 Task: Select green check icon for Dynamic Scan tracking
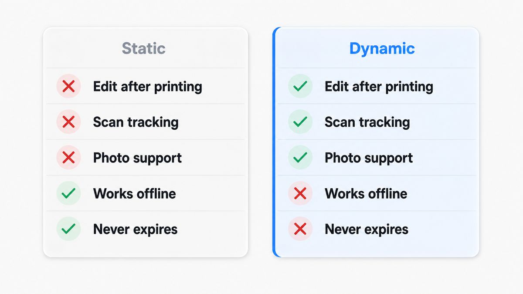coord(300,122)
